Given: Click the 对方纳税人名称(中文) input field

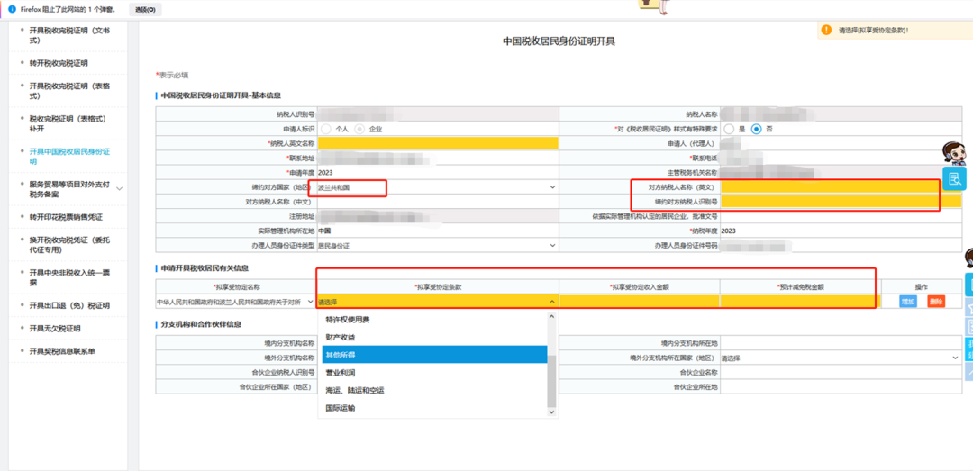Looking at the screenshot, I should click(x=438, y=202).
